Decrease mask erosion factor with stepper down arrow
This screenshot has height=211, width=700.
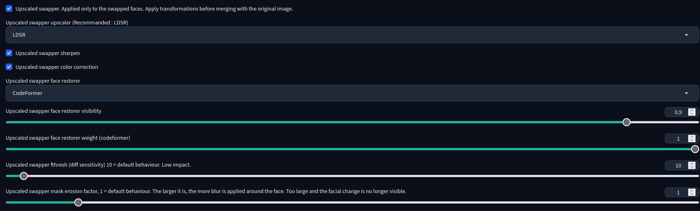692,194
